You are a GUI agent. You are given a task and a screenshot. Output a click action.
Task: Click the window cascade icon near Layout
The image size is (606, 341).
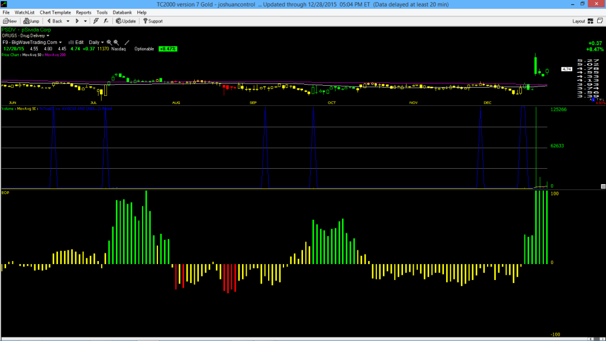[600, 21]
